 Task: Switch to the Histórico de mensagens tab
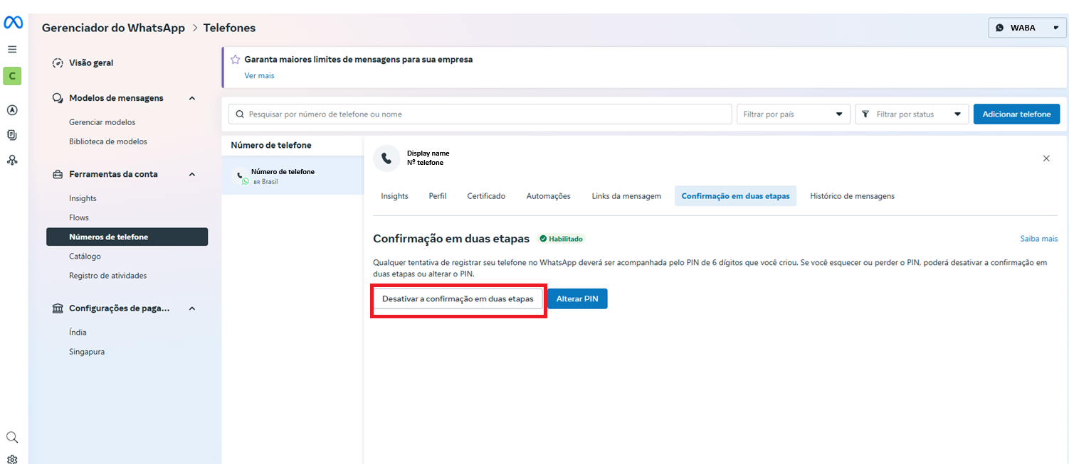[852, 196]
